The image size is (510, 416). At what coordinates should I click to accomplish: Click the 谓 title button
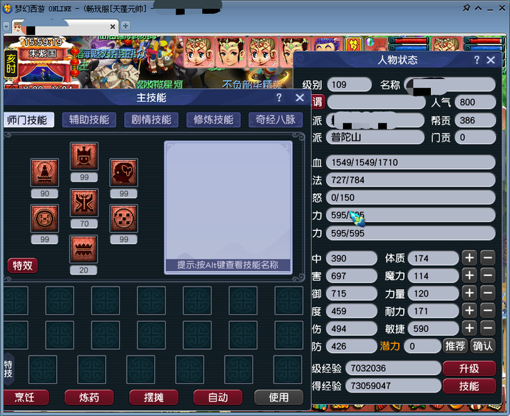(x=318, y=102)
